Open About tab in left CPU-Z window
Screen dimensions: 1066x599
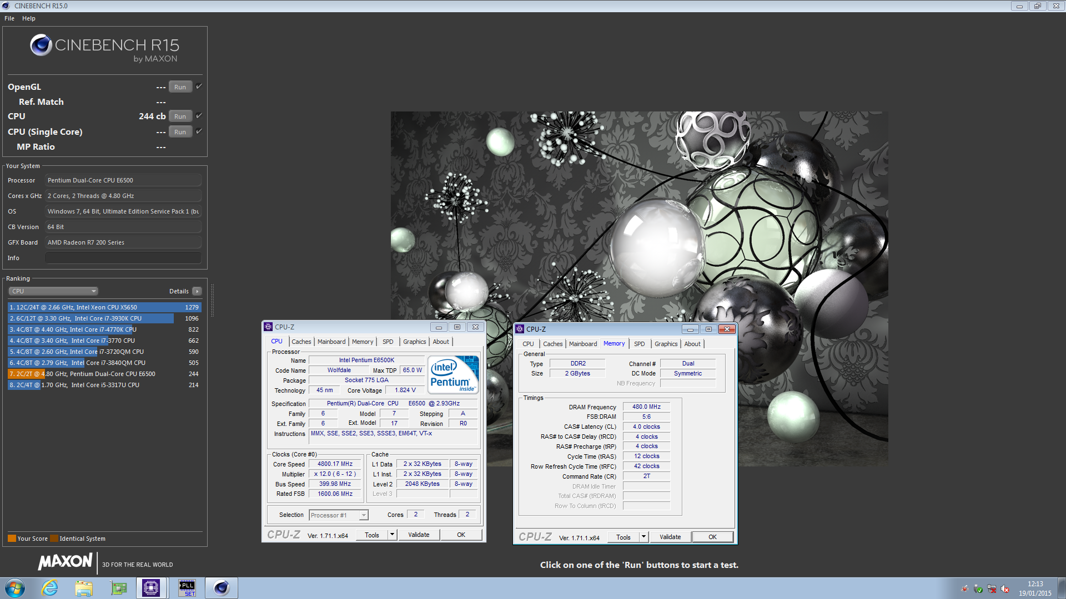pyautogui.click(x=441, y=342)
